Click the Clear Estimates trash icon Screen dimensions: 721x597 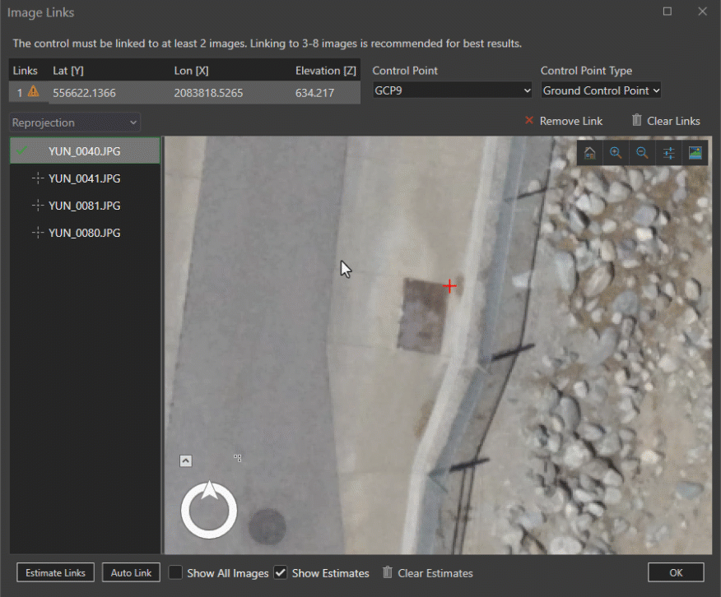tap(387, 573)
